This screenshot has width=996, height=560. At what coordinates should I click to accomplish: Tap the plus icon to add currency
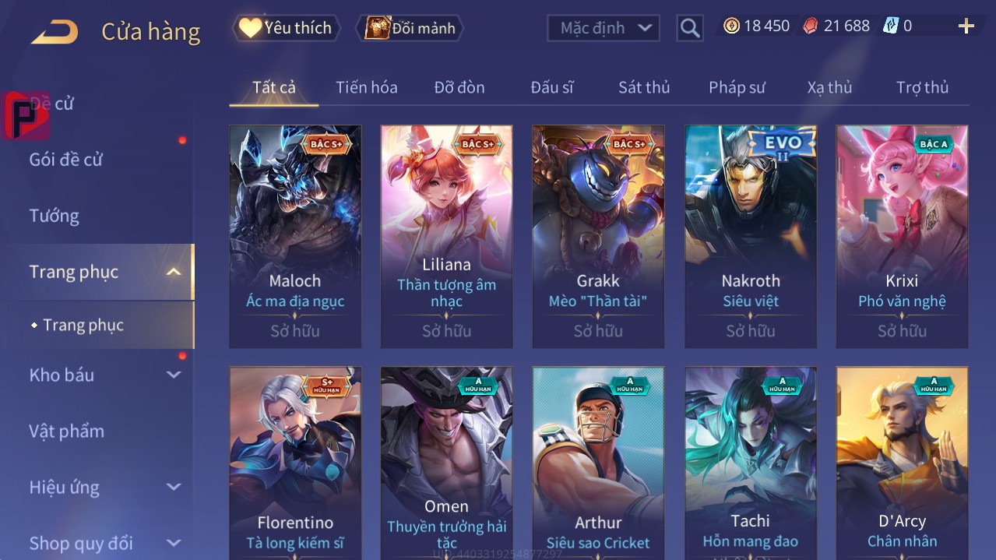tap(966, 26)
